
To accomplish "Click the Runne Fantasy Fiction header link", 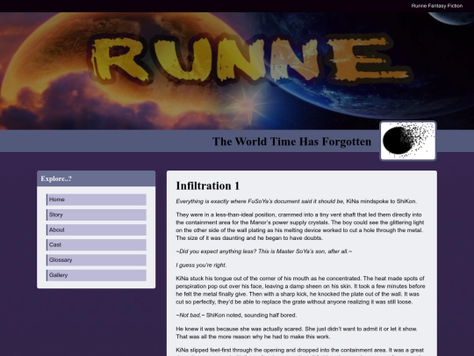I will pos(437,6).
